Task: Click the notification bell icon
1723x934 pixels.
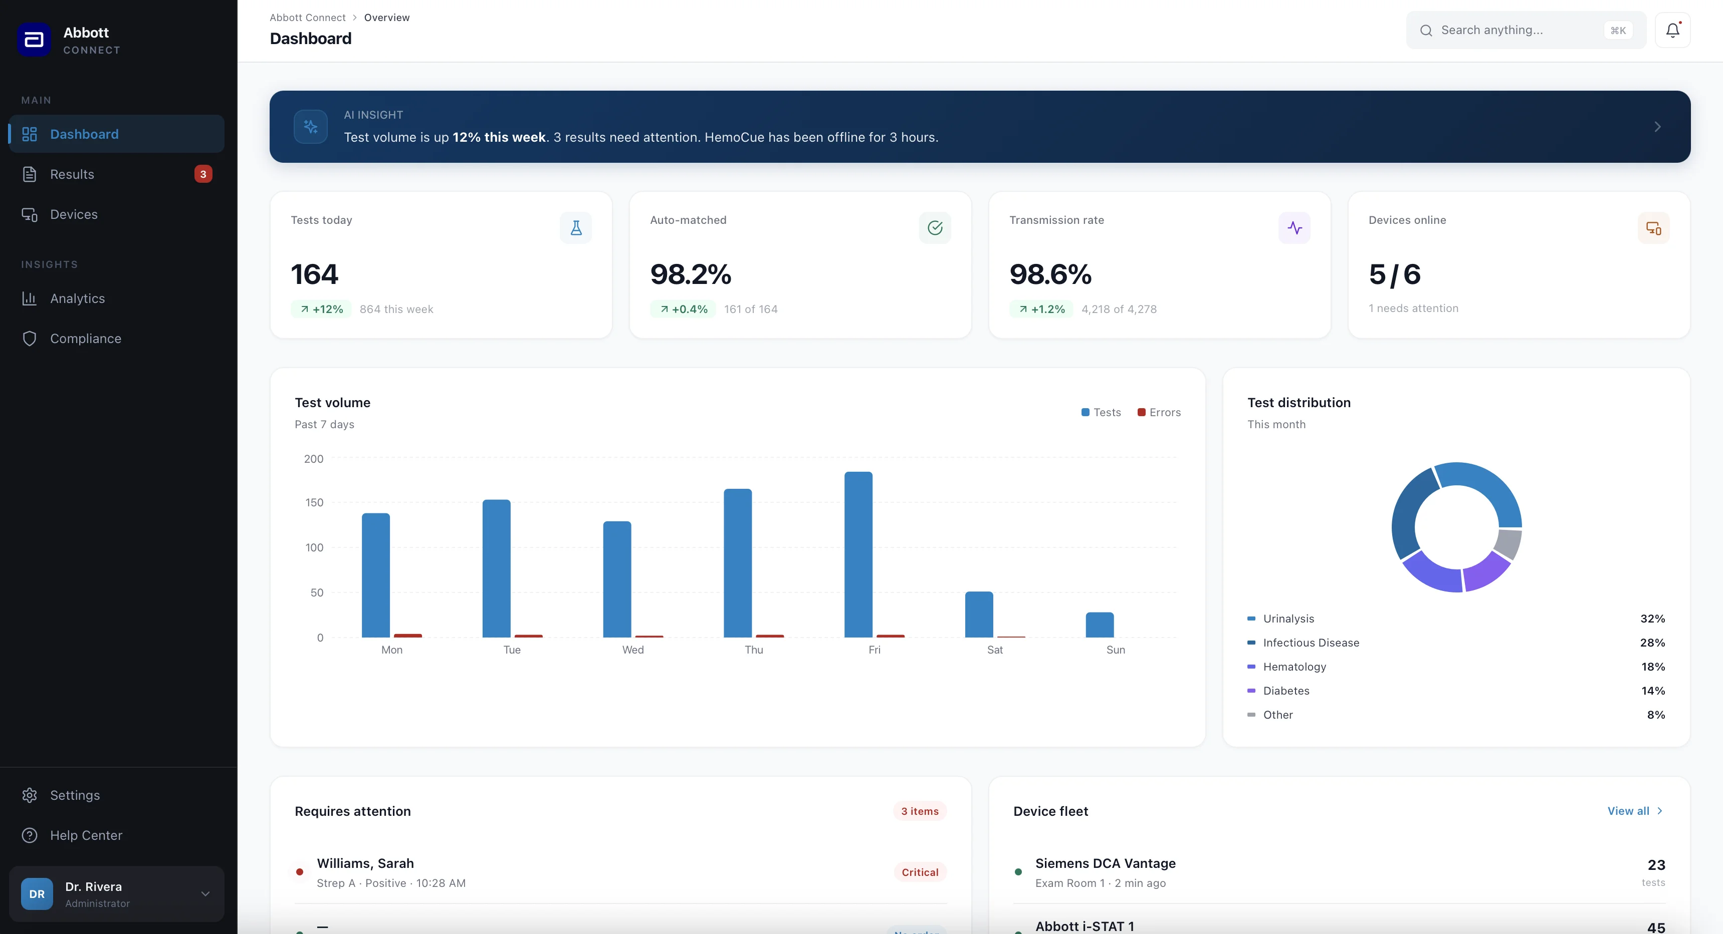Action: (1672, 30)
